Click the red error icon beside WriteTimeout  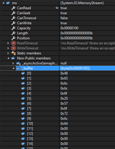click(x=14, y=48)
